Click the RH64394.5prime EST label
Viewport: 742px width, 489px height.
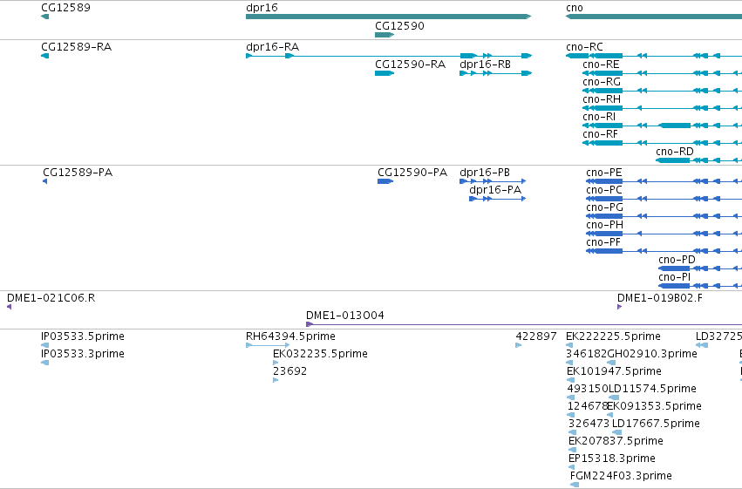[x=290, y=336]
